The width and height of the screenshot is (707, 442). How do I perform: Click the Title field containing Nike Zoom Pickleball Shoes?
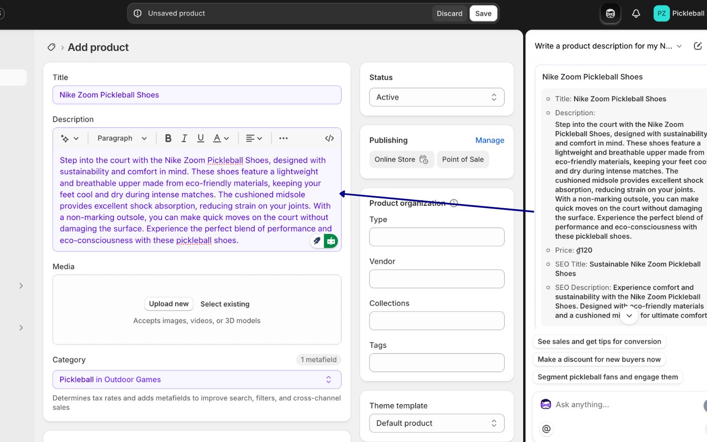pos(197,95)
